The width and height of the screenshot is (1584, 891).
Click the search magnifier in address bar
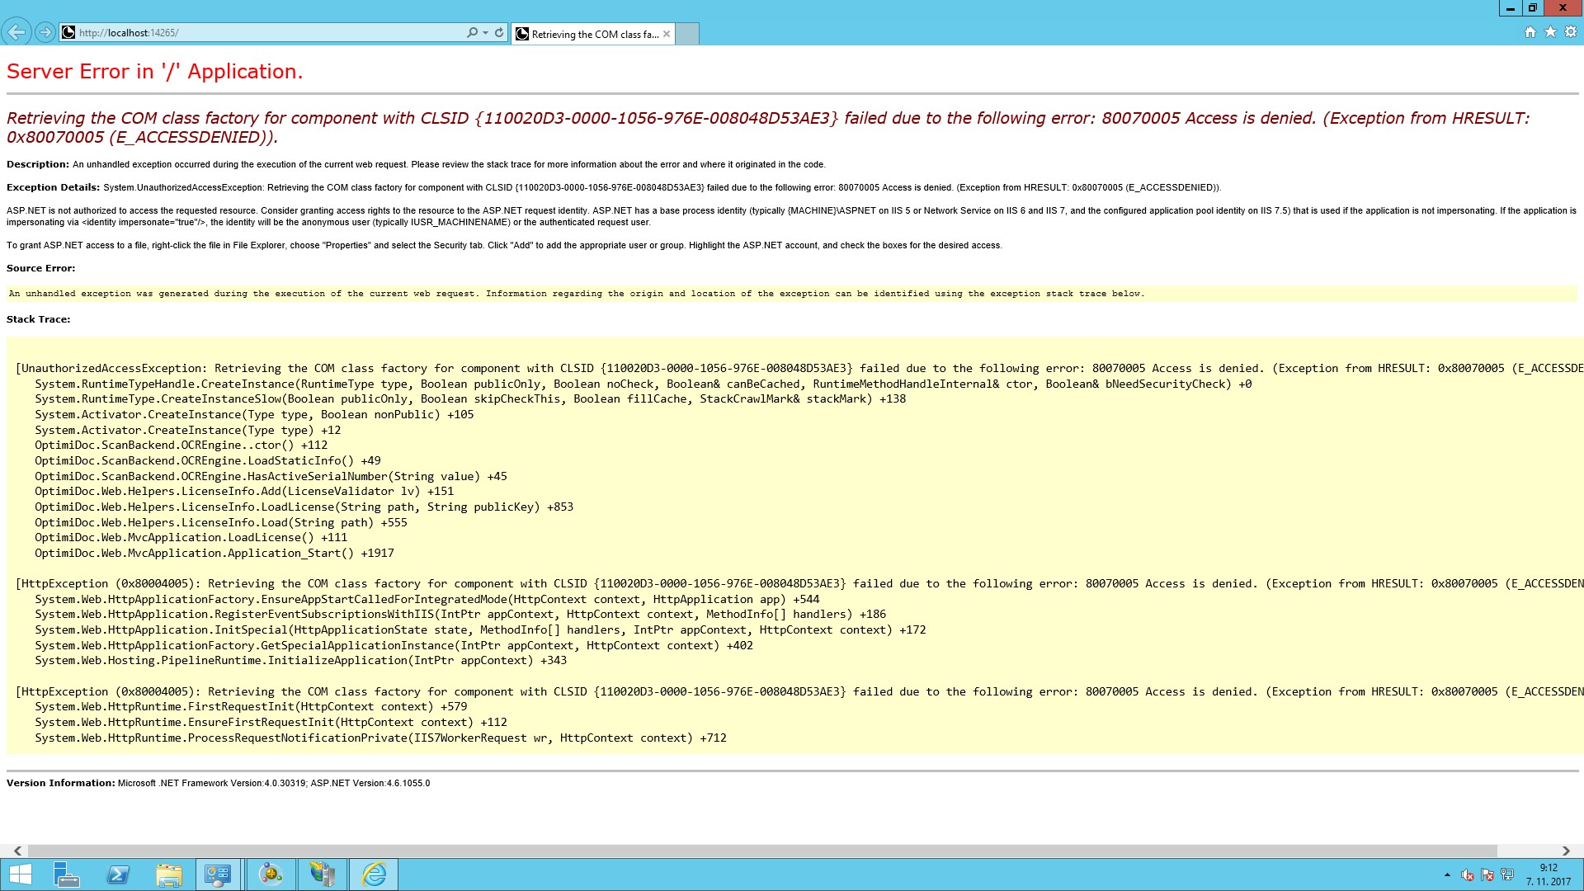471,33
